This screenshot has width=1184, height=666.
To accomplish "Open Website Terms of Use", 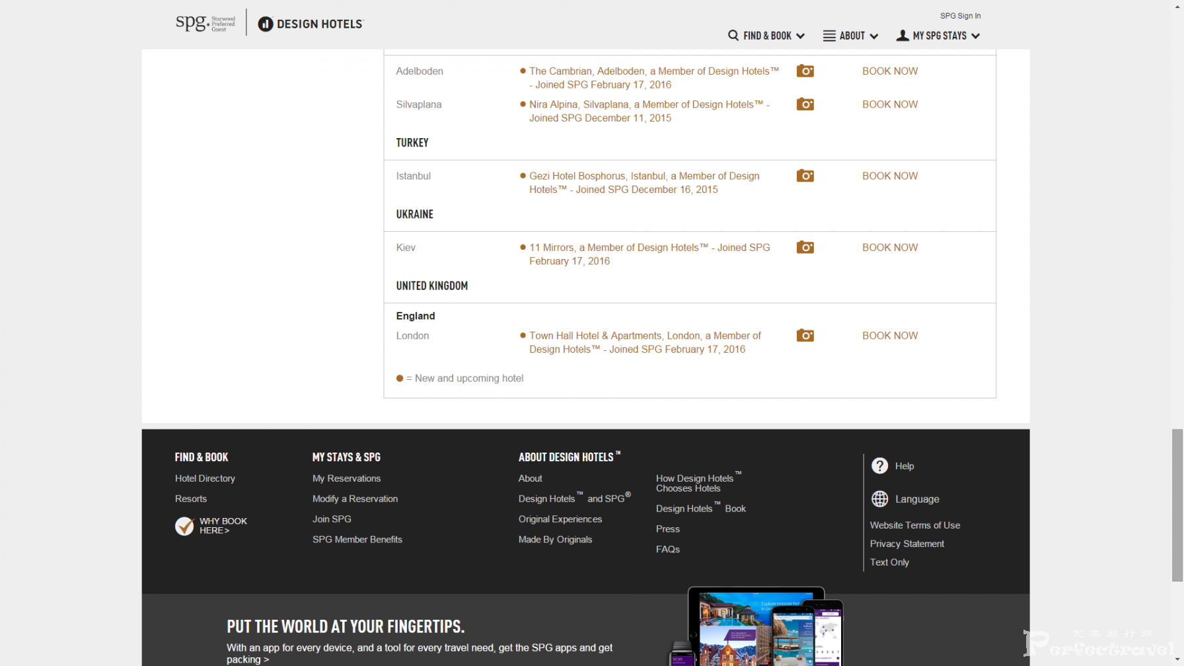I will (x=914, y=525).
